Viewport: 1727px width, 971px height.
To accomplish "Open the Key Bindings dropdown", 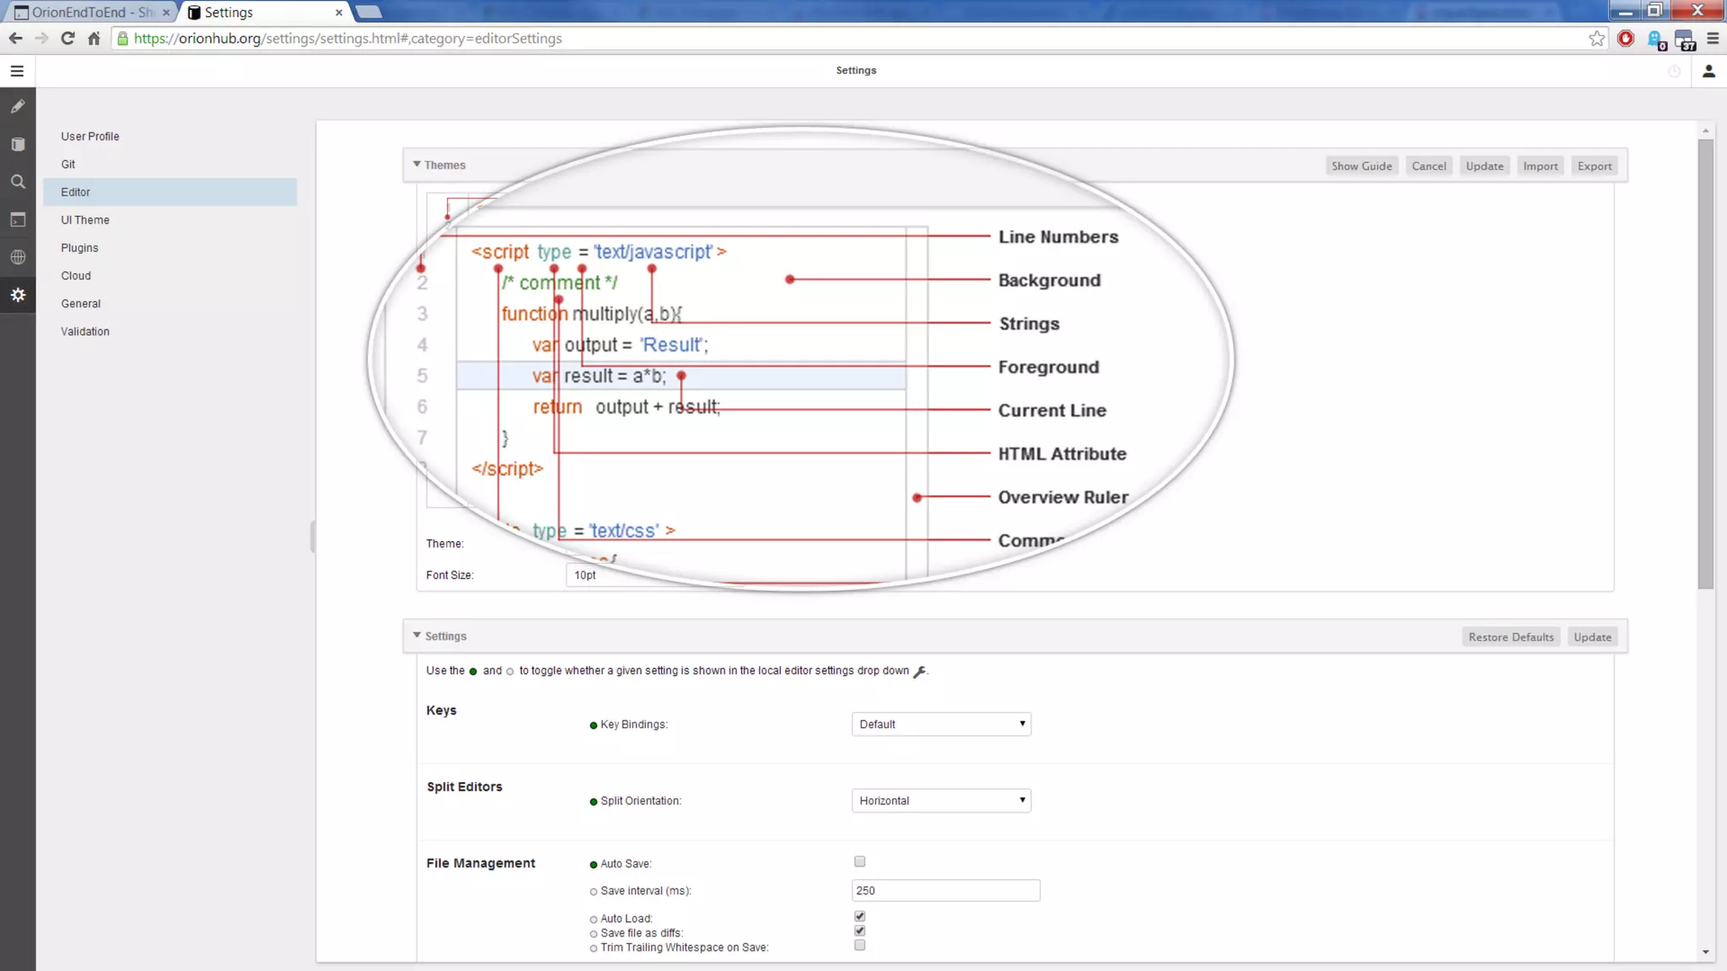I will pyautogui.click(x=941, y=724).
